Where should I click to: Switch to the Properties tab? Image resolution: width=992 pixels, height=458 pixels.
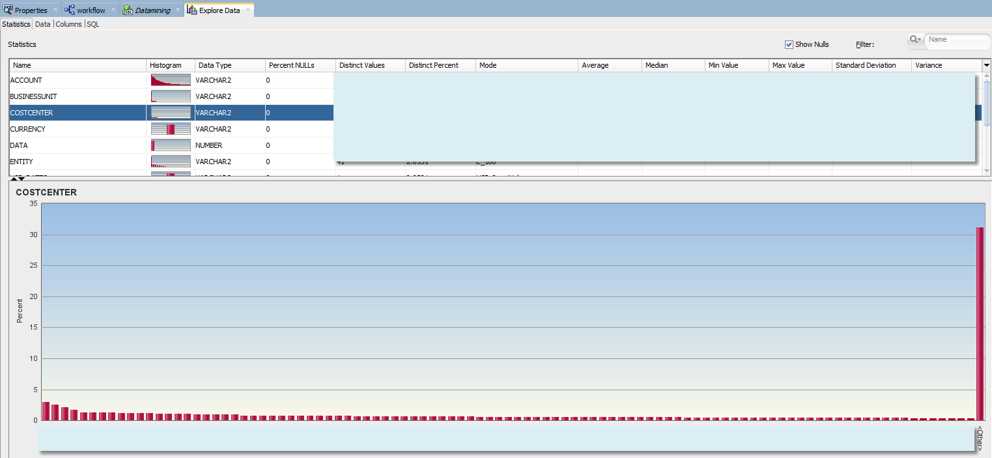(31, 10)
